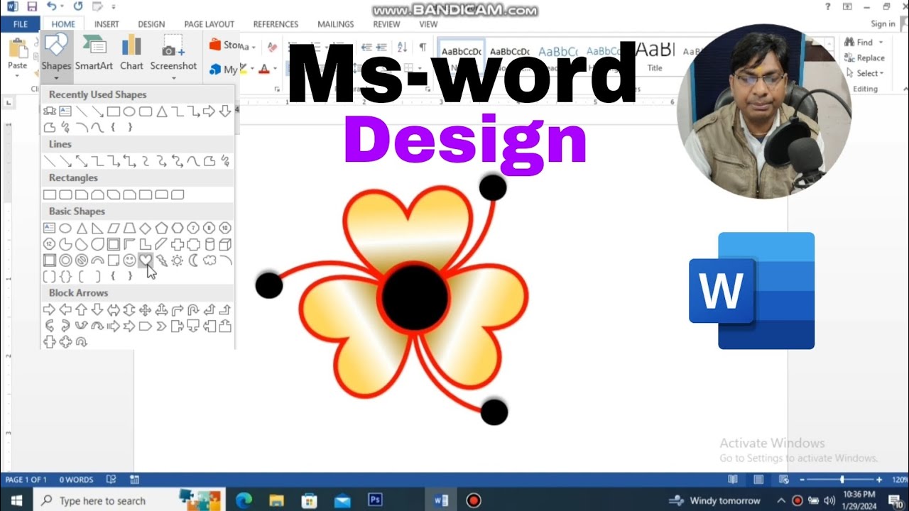Click the font color A button
The image size is (909, 511).
[x=264, y=69]
